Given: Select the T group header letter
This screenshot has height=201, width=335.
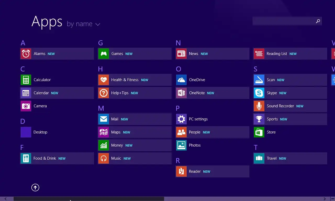Looking at the screenshot, I should (256, 148).
